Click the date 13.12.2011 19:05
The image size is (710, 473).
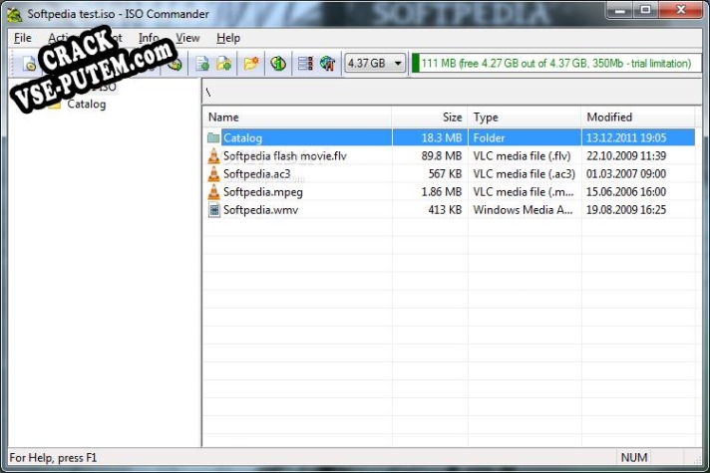tap(626, 138)
